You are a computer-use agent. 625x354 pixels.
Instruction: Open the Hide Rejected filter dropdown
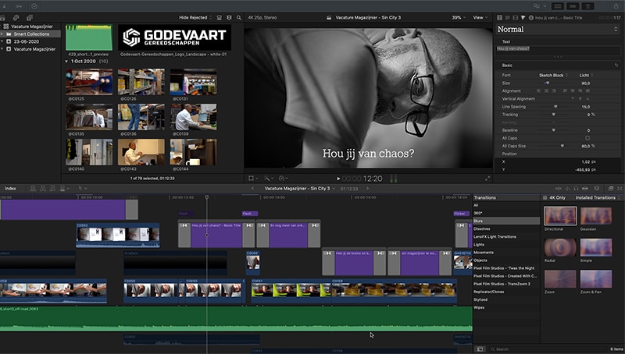[195, 17]
